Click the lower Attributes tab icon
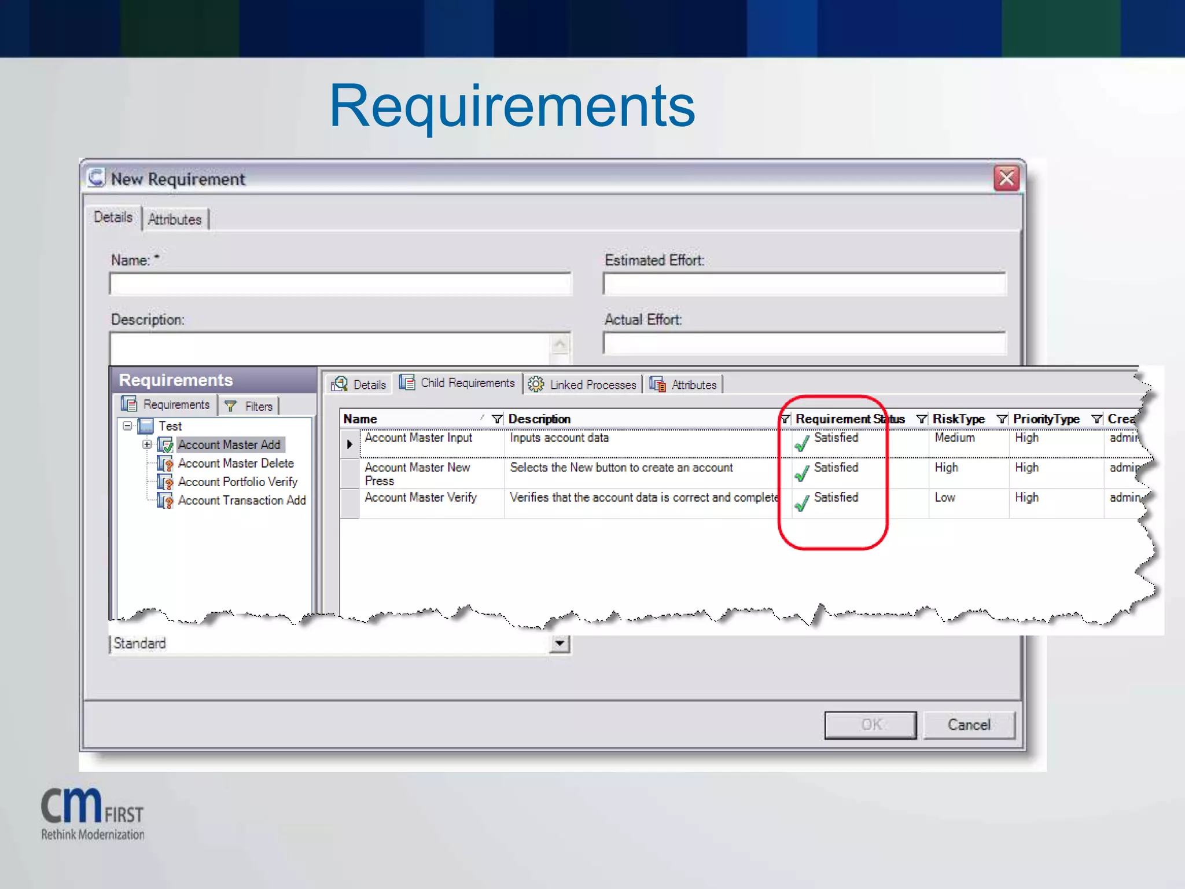 coord(657,384)
